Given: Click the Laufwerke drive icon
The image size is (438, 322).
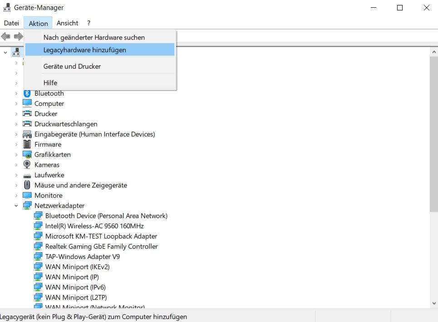Looking at the screenshot, I should 27,176.
